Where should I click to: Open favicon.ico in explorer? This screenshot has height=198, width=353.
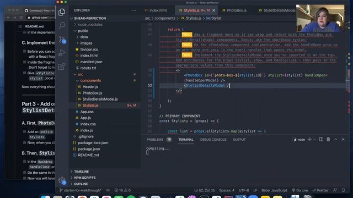point(89,50)
